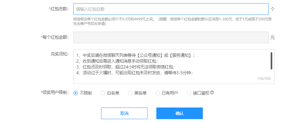Click the disabled 每个红包金额 field
302x123 pixels.
click(x=171, y=37)
